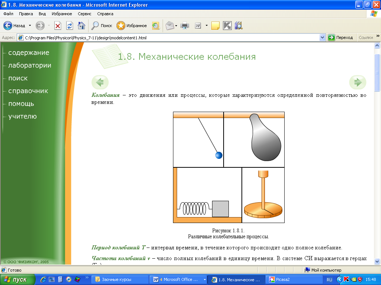Click the browser Stop button
This screenshot has height=285, width=381.
[58, 26]
